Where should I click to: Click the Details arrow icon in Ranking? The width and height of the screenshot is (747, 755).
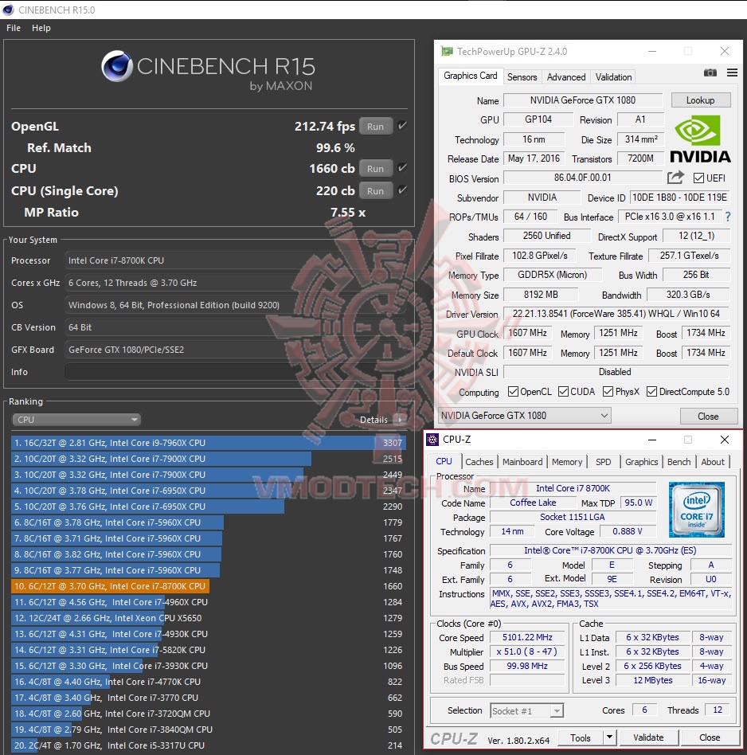click(x=399, y=420)
